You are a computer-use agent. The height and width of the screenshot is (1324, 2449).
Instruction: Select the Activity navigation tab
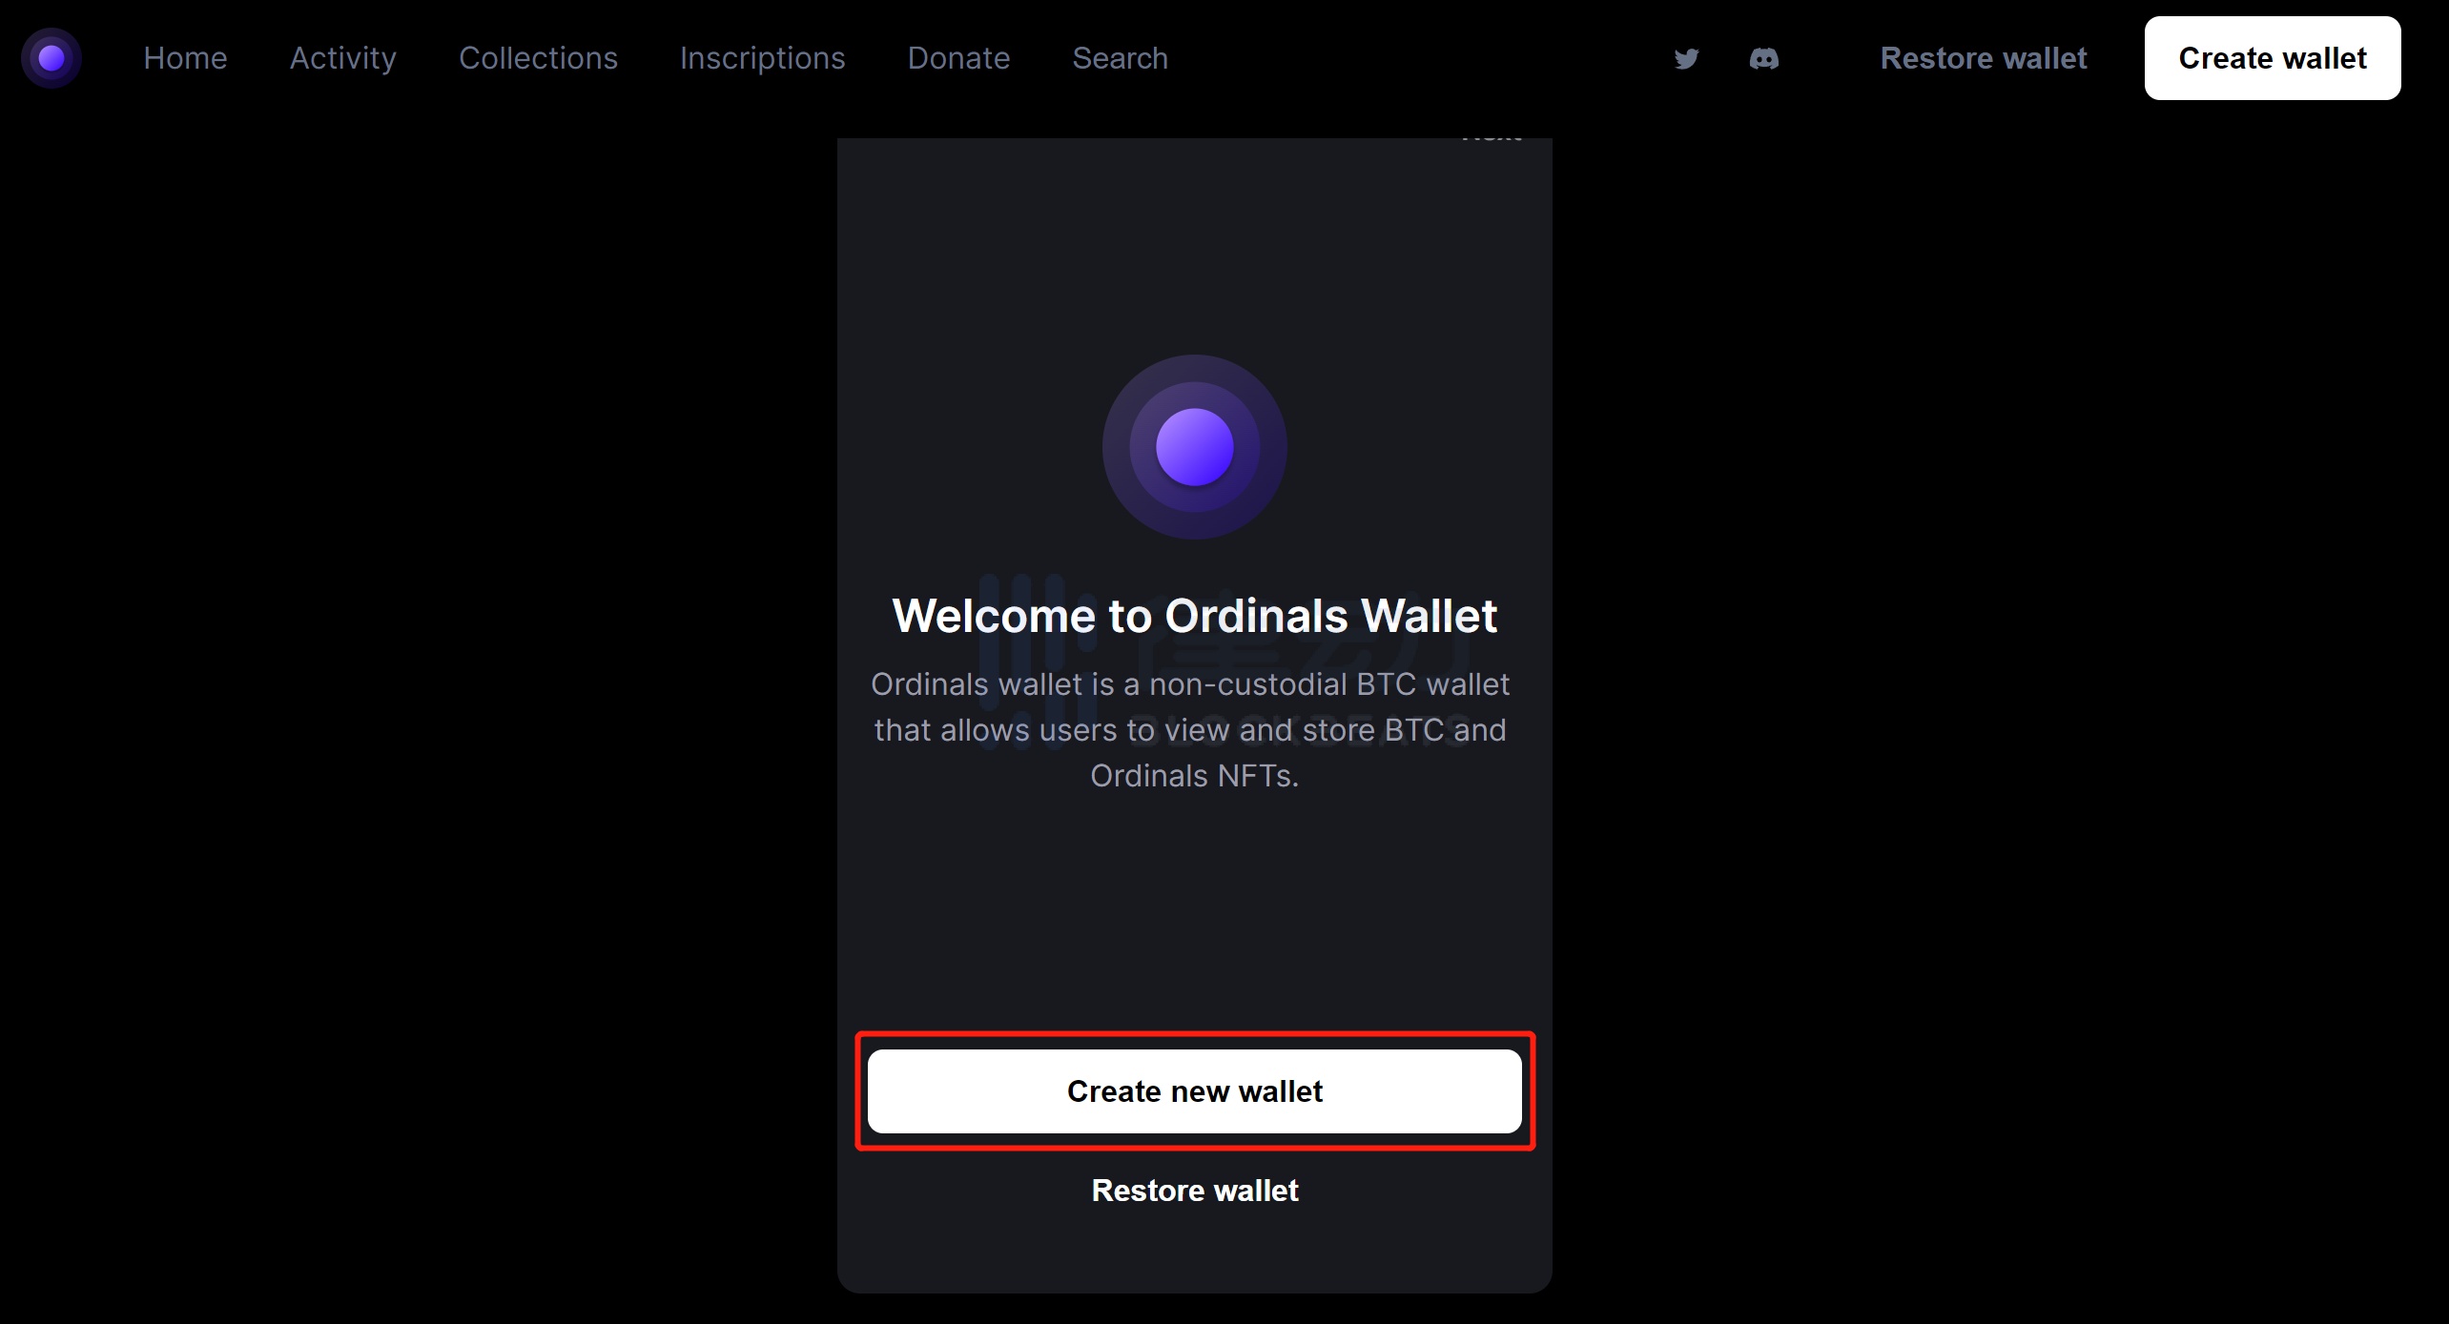(342, 59)
